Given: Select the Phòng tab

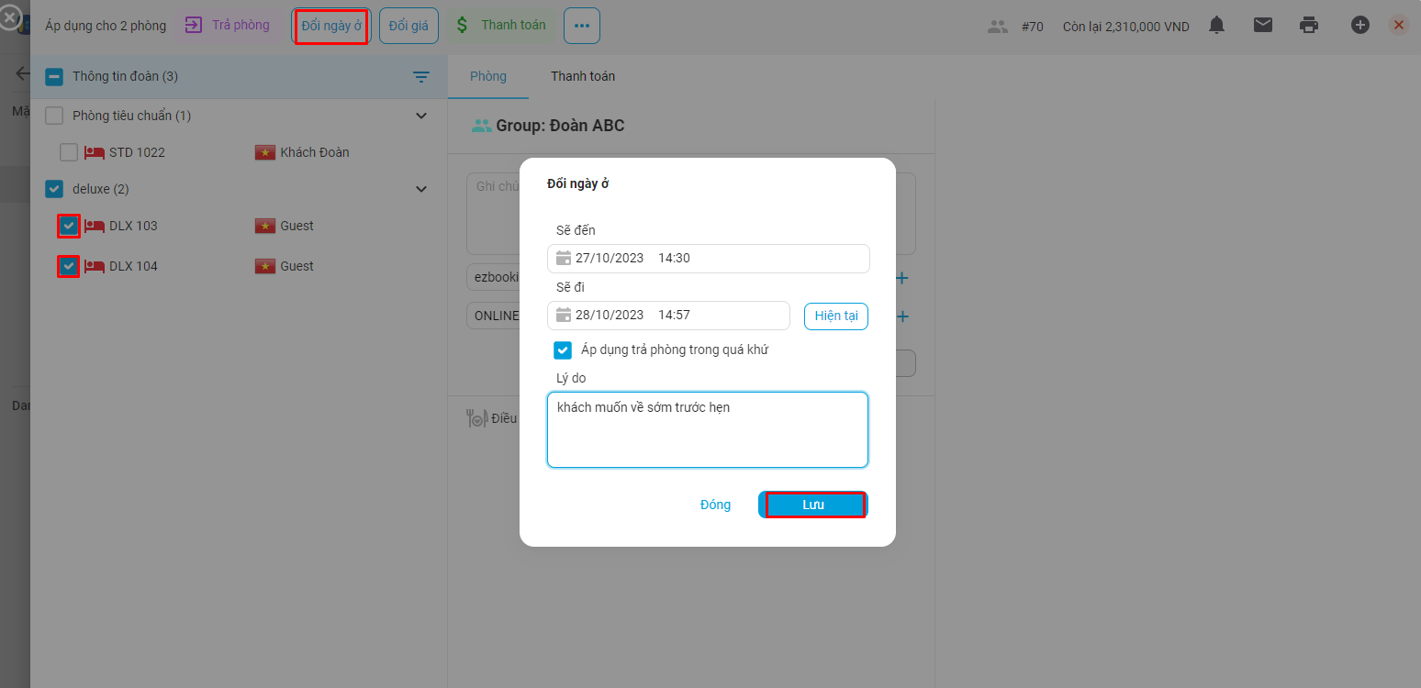Looking at the screenshot, I should tap(487, 76).
